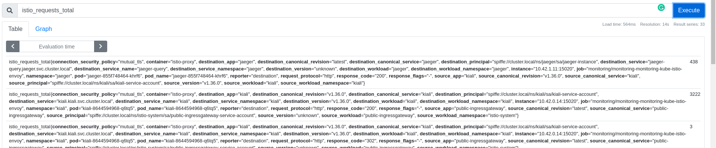
Task: Select the result value 3 for response code 302
Action: point(691,127)
